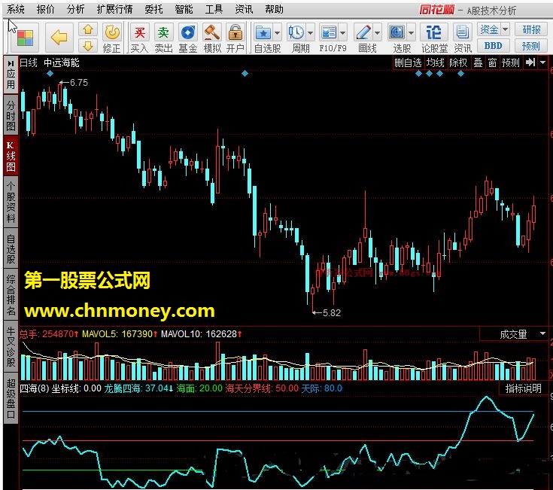Select the K线图 sidebar tab
Image resolution: width=553 pixels, height=490 pixels.
(x=11, y=157)
